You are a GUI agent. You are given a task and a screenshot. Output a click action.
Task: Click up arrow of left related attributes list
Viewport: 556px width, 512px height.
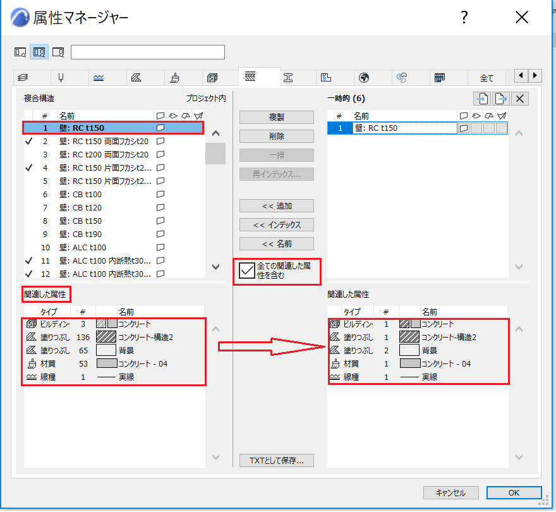pyautogui.click(x=215, y=329)
